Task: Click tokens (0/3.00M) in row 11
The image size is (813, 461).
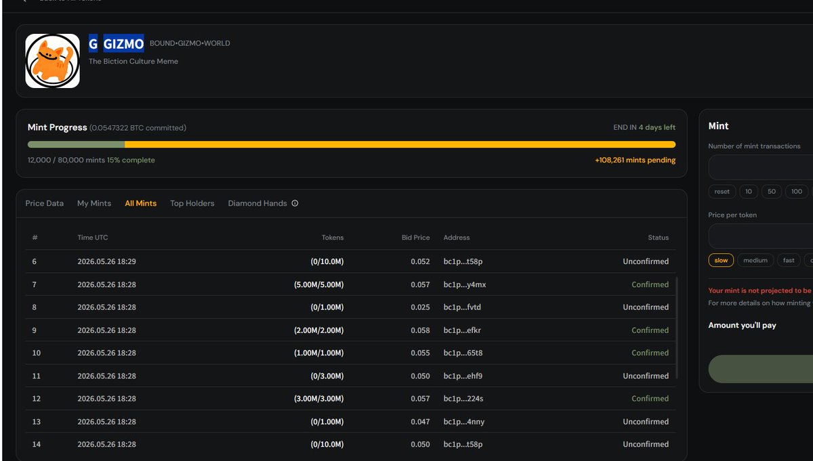Action: click(x=327, y=376)
